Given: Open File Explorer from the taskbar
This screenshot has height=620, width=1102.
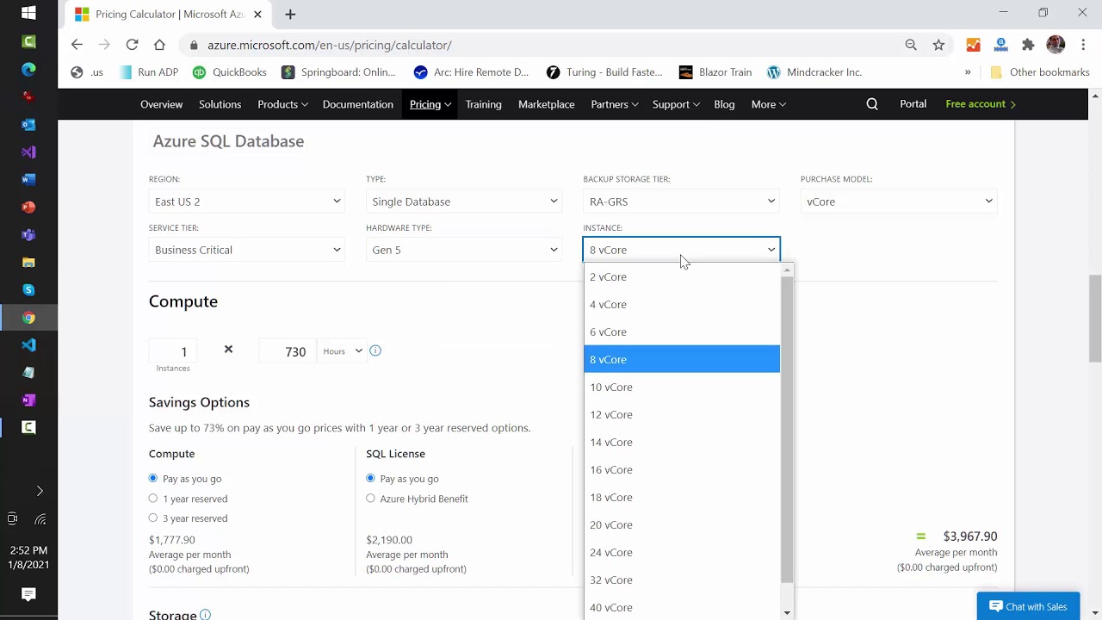Looking at the screenshot, I should tap(28, 262).
